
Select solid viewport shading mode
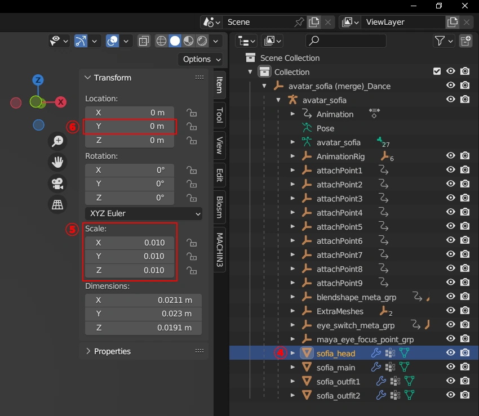175,41
